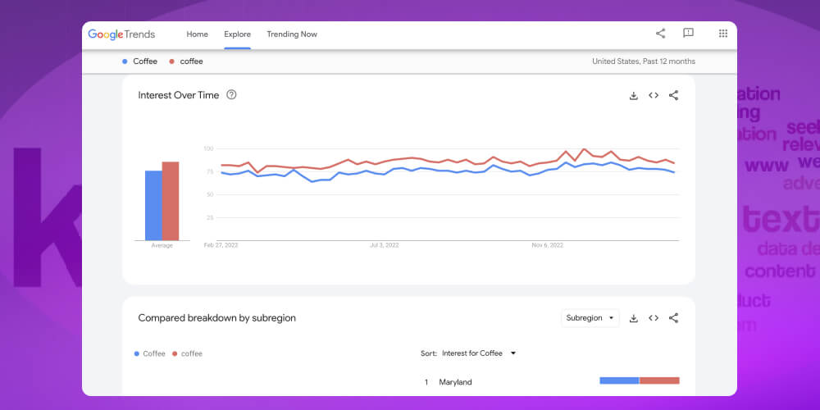Click the 100 y-axis label
Viewport: 820px width, 410px height.
(208, 149)
